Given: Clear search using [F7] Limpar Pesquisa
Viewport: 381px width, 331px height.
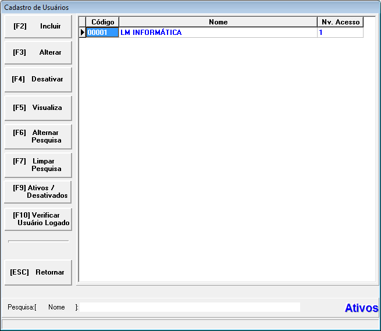Looking at the screenshot, I should point(38,165).
